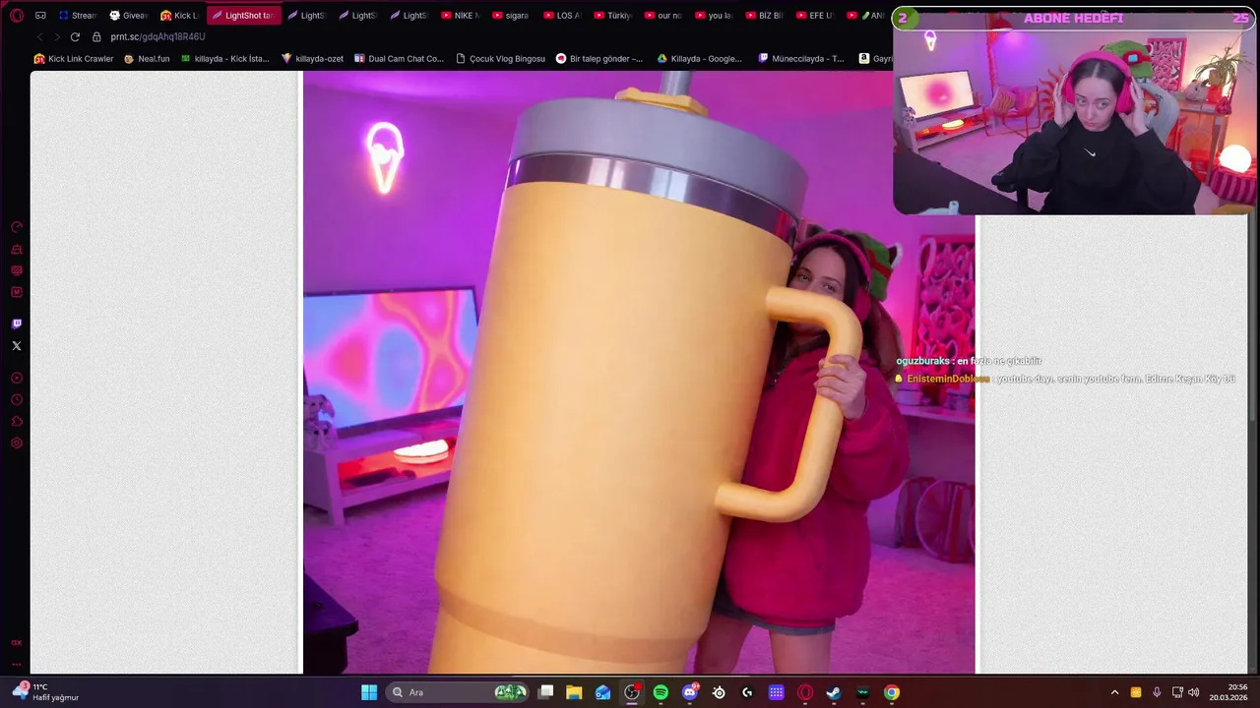Go back to the previous page

pyautogui.click(x=39, y=36)
